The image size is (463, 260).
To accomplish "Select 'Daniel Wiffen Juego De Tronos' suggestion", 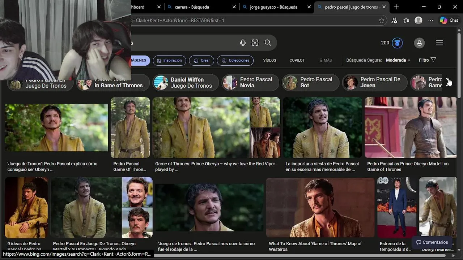I will click(x=185, y=83).
